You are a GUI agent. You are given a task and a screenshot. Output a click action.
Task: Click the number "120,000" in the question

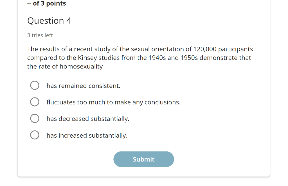coord(205,49)
